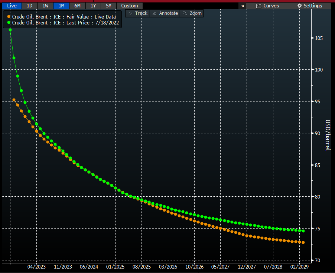Select the 1W time range
This screenshot has width=335, height=273.
click(45, 6)
